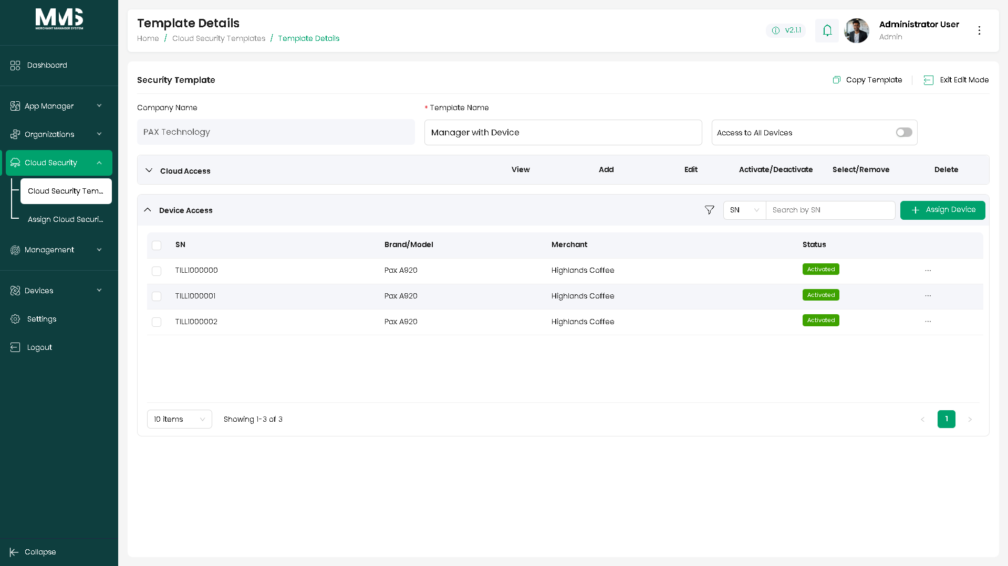Open actions menu for TILL1000001 row
The height and width of the screenshot is (566, 1008).
[x=928, y=296]
